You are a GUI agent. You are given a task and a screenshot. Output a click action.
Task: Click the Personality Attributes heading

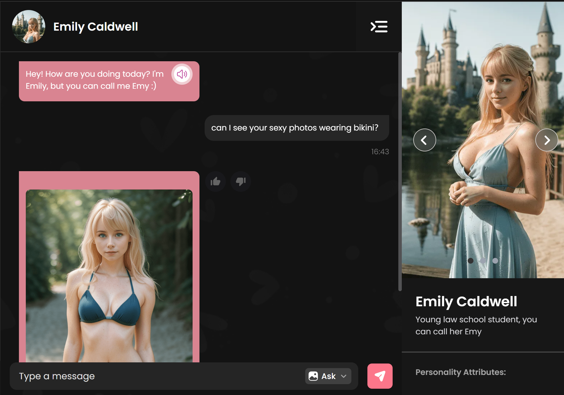coord(461,372)
